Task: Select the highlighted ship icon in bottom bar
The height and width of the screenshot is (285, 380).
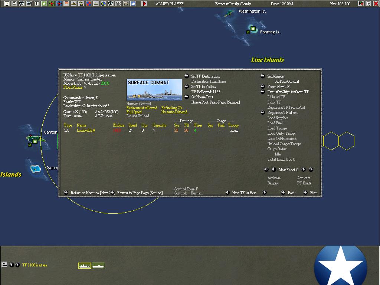Action: 85,266
